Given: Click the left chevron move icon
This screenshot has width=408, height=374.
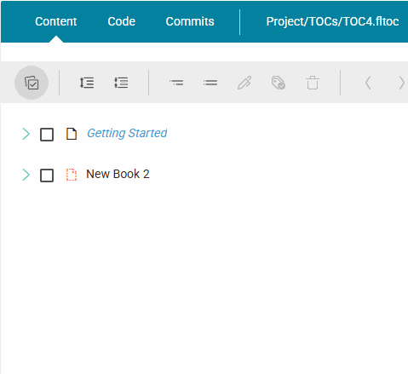Looking at the screenshot, I should click(x=368, y=83).
